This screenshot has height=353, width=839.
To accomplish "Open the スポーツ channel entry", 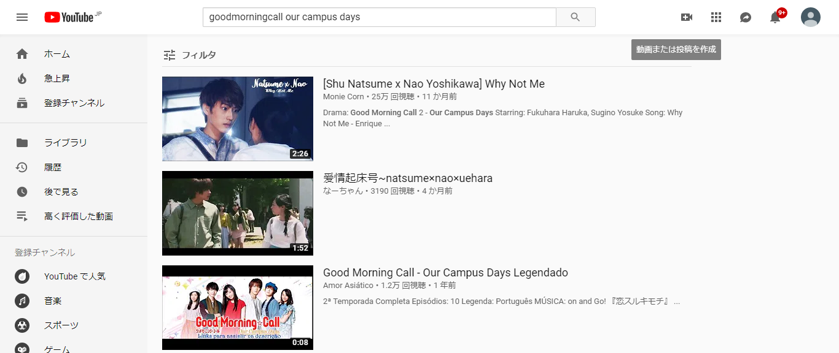I will pyautogui.click(x=61, y=325).
